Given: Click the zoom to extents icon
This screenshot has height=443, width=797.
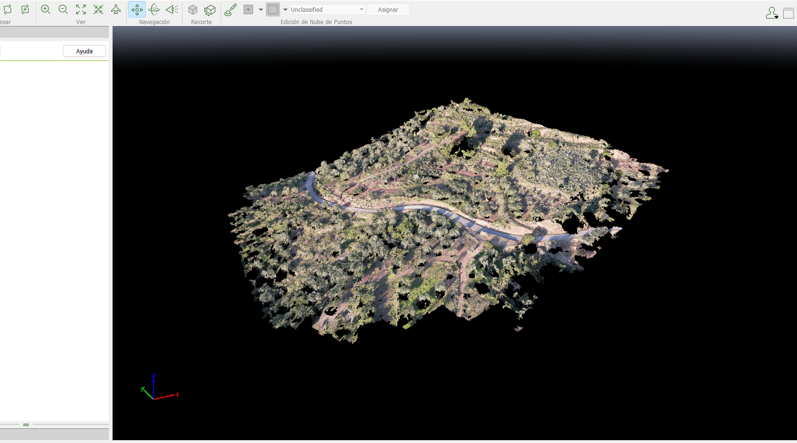Looking at the screenshot, I should (81, 9).
